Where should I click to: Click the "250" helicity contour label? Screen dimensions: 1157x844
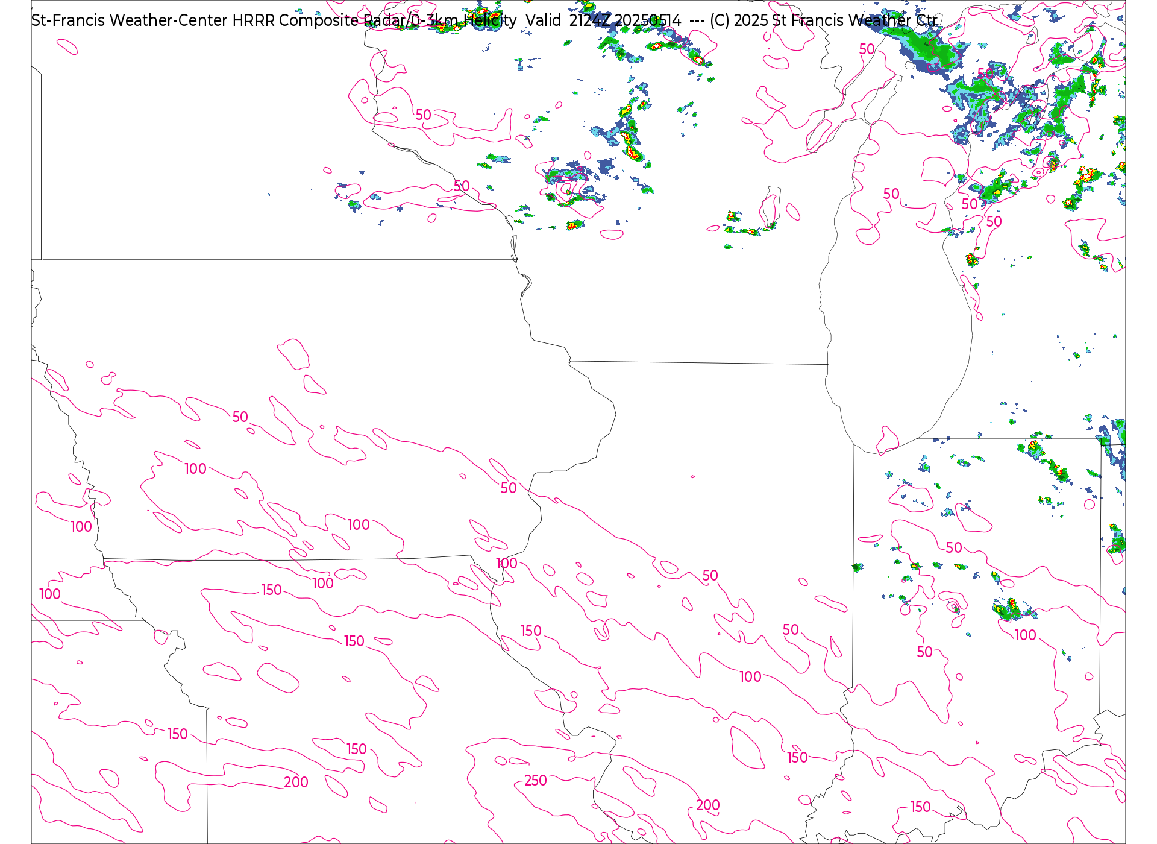(535, 781)
